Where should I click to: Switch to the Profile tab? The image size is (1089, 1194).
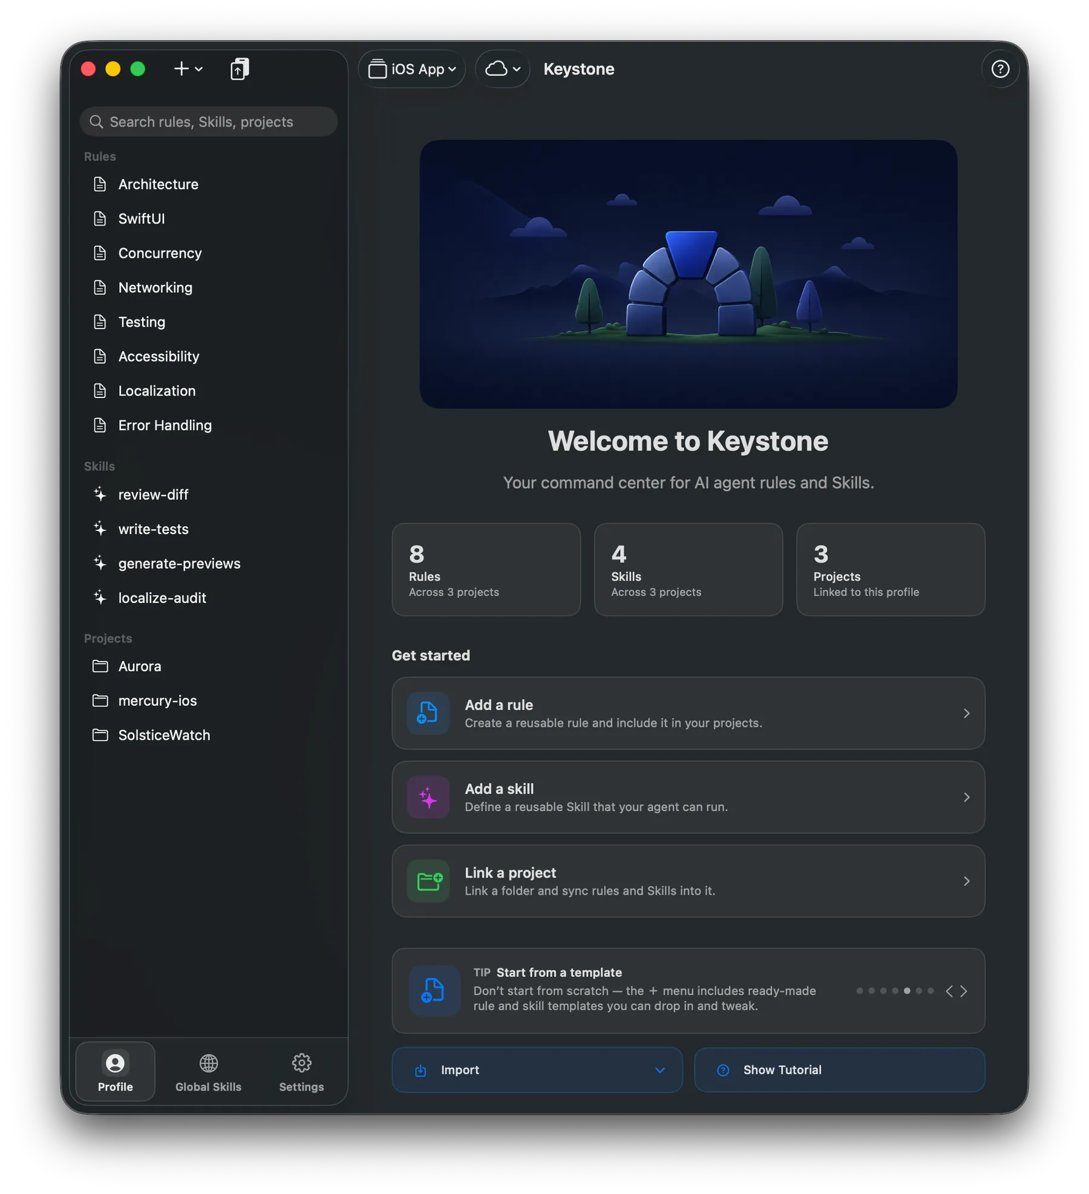[116, 1071]
